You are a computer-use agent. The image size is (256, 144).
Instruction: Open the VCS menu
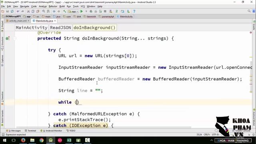pos(83,6)
